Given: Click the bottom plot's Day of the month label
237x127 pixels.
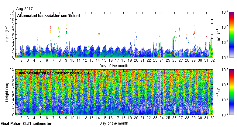Looking at the screenshot, I should coord(114,123).
